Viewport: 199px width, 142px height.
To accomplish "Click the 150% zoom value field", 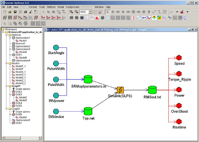I will click(84, 12).
